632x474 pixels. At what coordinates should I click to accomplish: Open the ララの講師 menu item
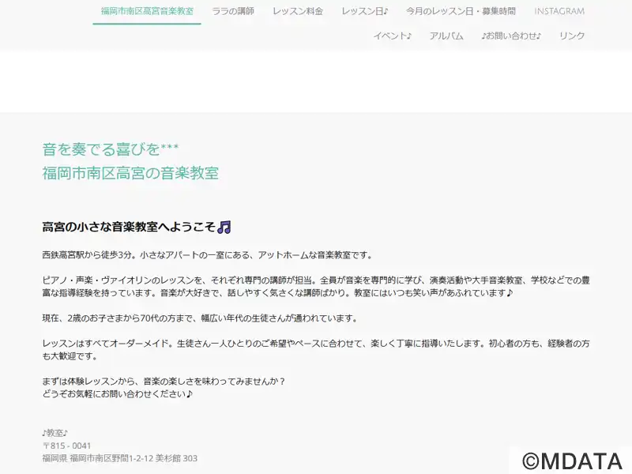pos(233,11)
